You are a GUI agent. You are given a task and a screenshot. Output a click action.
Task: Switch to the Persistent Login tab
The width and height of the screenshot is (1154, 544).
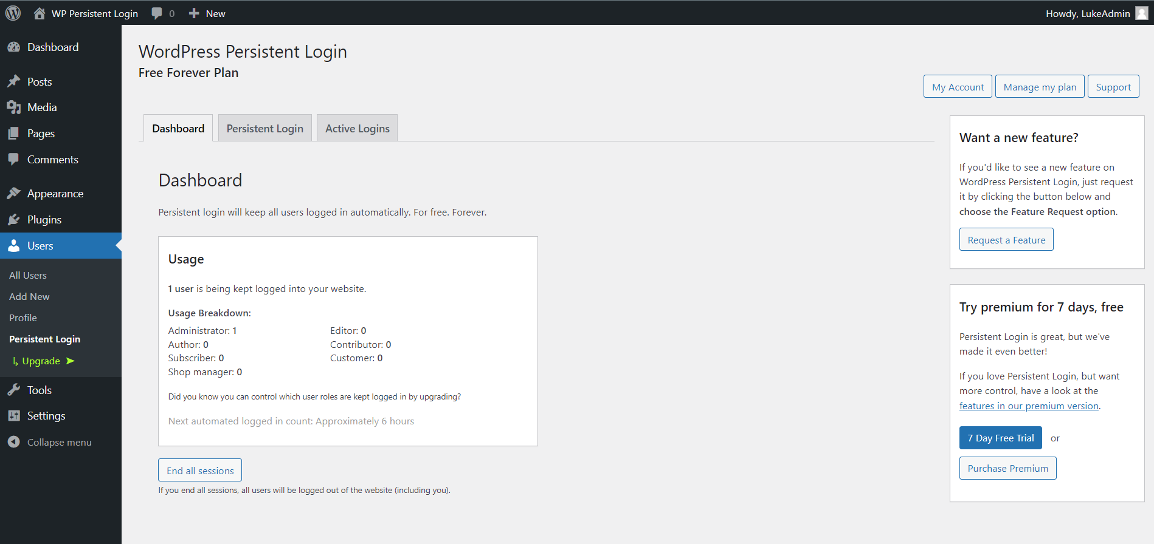coord(265,128)
